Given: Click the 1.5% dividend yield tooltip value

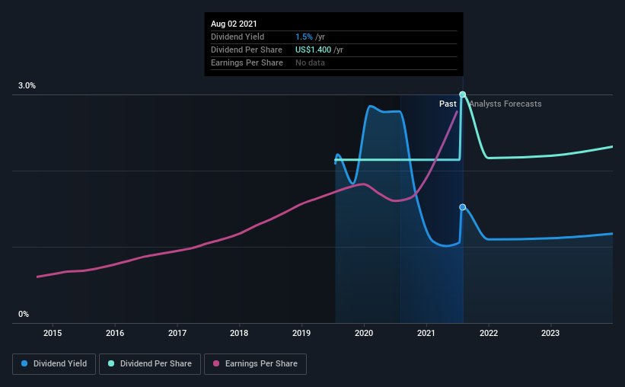Looking at the screenshot, I should pos(305,37).
